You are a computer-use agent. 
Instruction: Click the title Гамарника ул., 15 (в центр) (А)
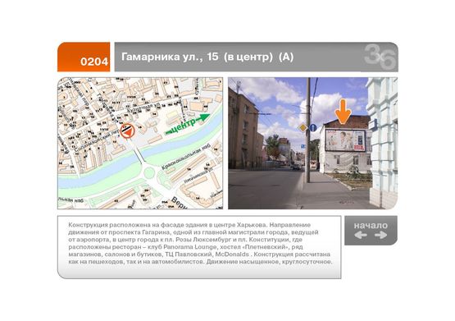[x=207, y=57]
